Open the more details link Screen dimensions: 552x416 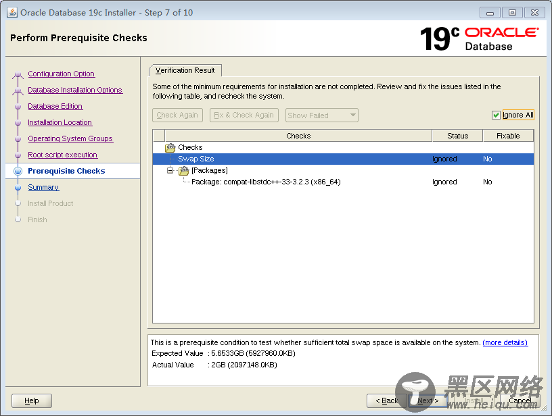click(505, 342)
